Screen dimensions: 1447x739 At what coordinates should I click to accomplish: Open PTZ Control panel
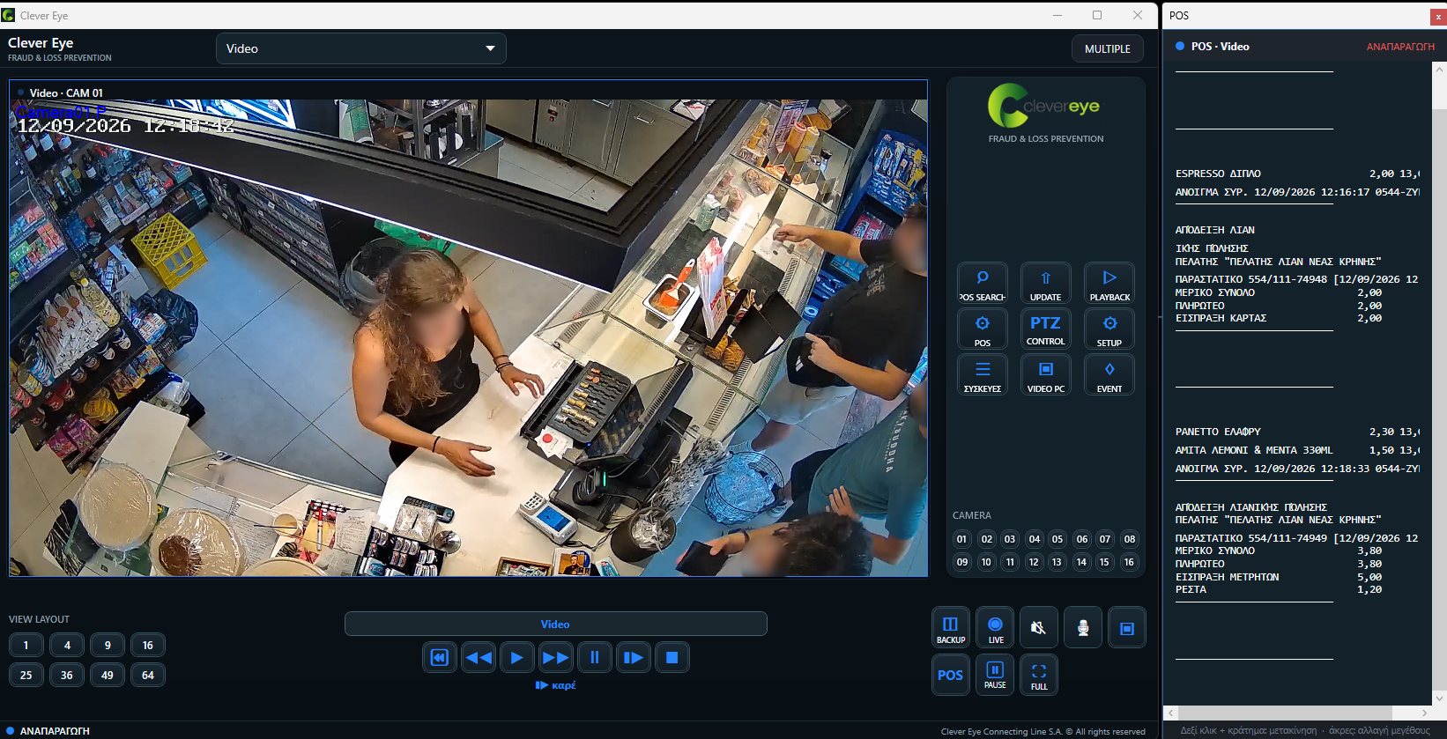tap(1045, 329)
